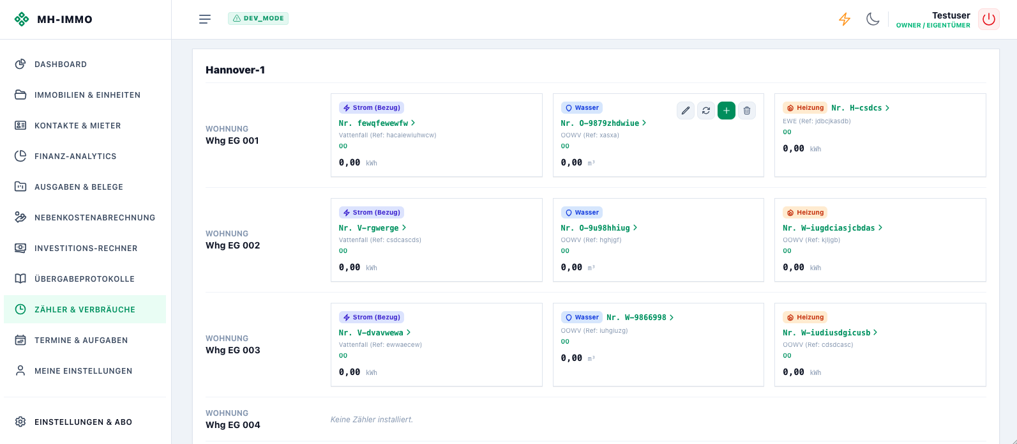Open meter Nr. V-dvavwewa details
Viewport: 1017px width, 444px height.
pyautogui.click(x=375, y=332)
